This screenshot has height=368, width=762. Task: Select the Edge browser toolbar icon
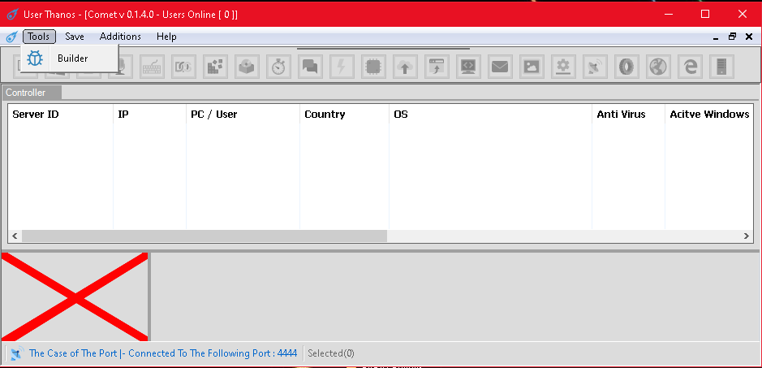tap(690, 67)
